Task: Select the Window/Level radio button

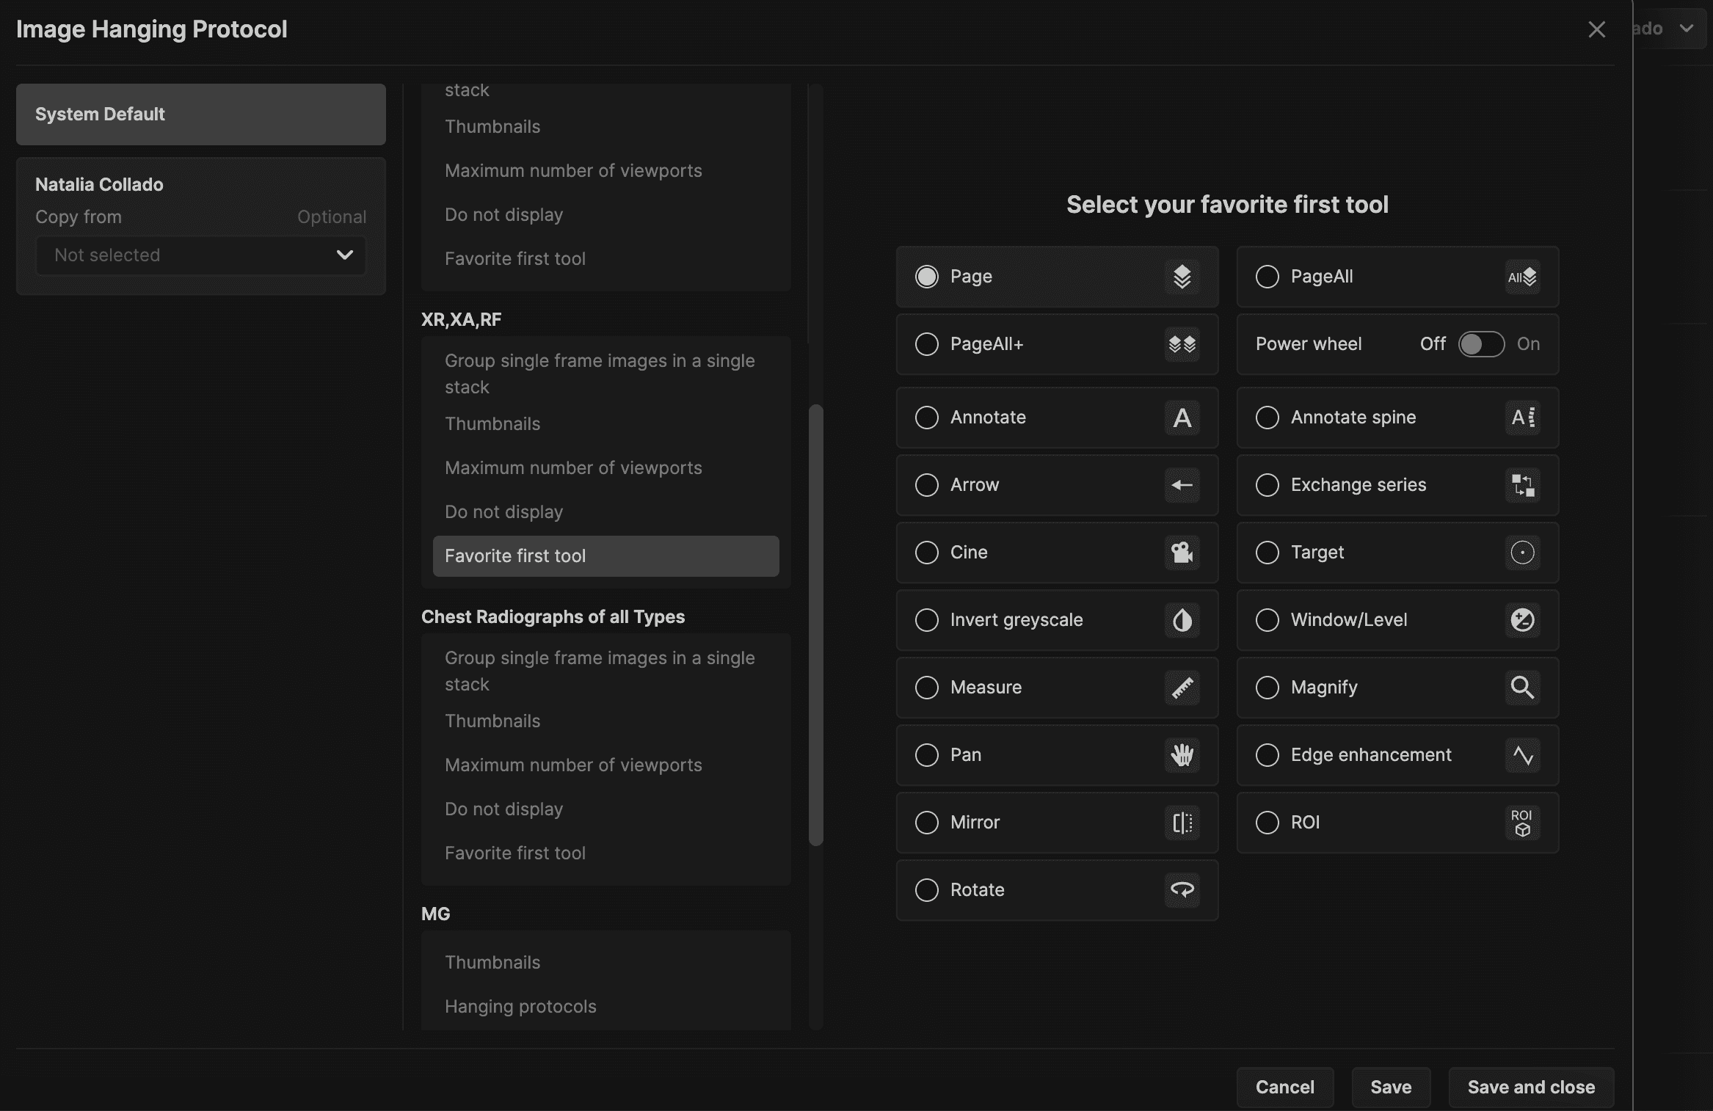Action: [1268, 620]
